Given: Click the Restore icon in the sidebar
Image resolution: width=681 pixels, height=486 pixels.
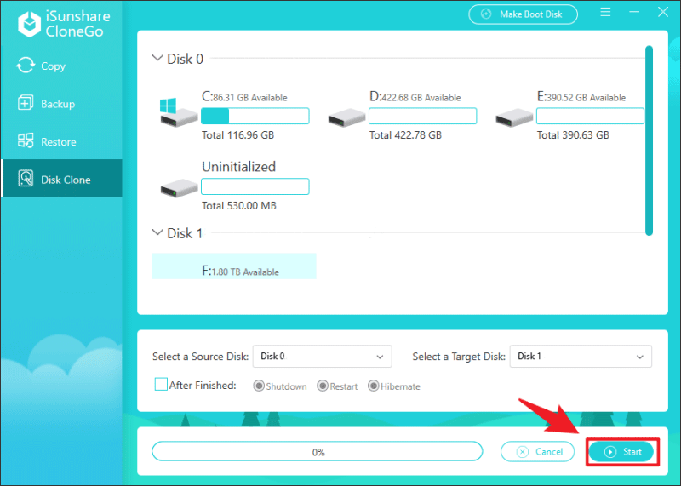Looking at the screenshot, I should (25, 142).
